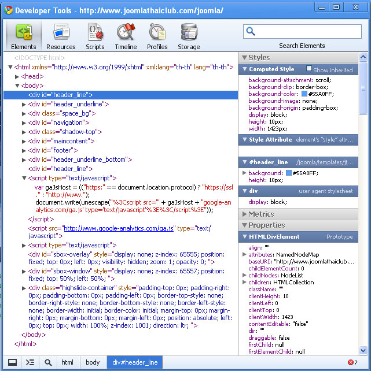Expand the footer div
Screen dimensions: 371x371
click(x=24, y=151)
